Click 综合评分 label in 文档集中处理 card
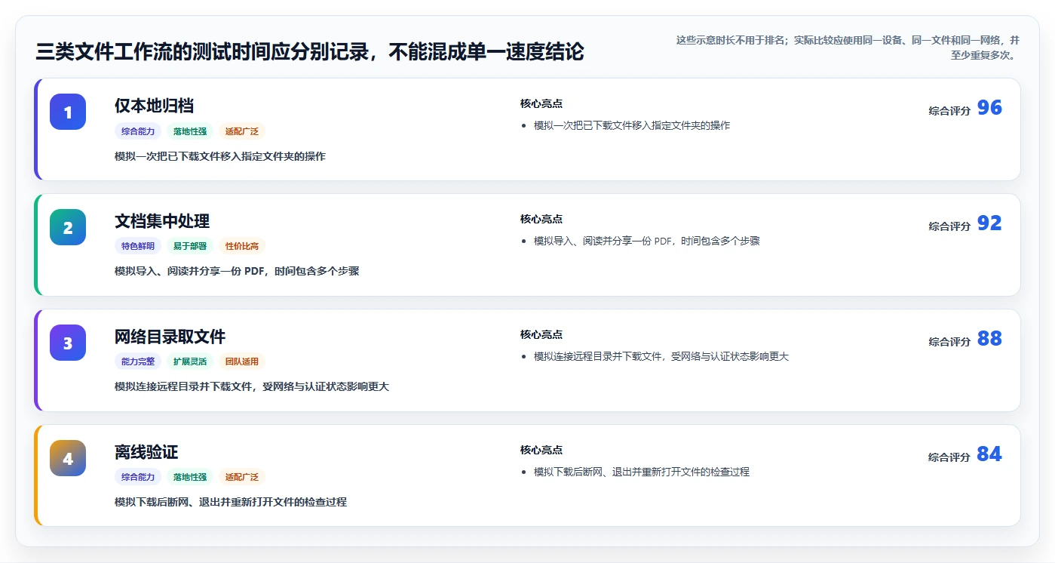Viewport: 1055px width, 563px height. coord(949,226)
